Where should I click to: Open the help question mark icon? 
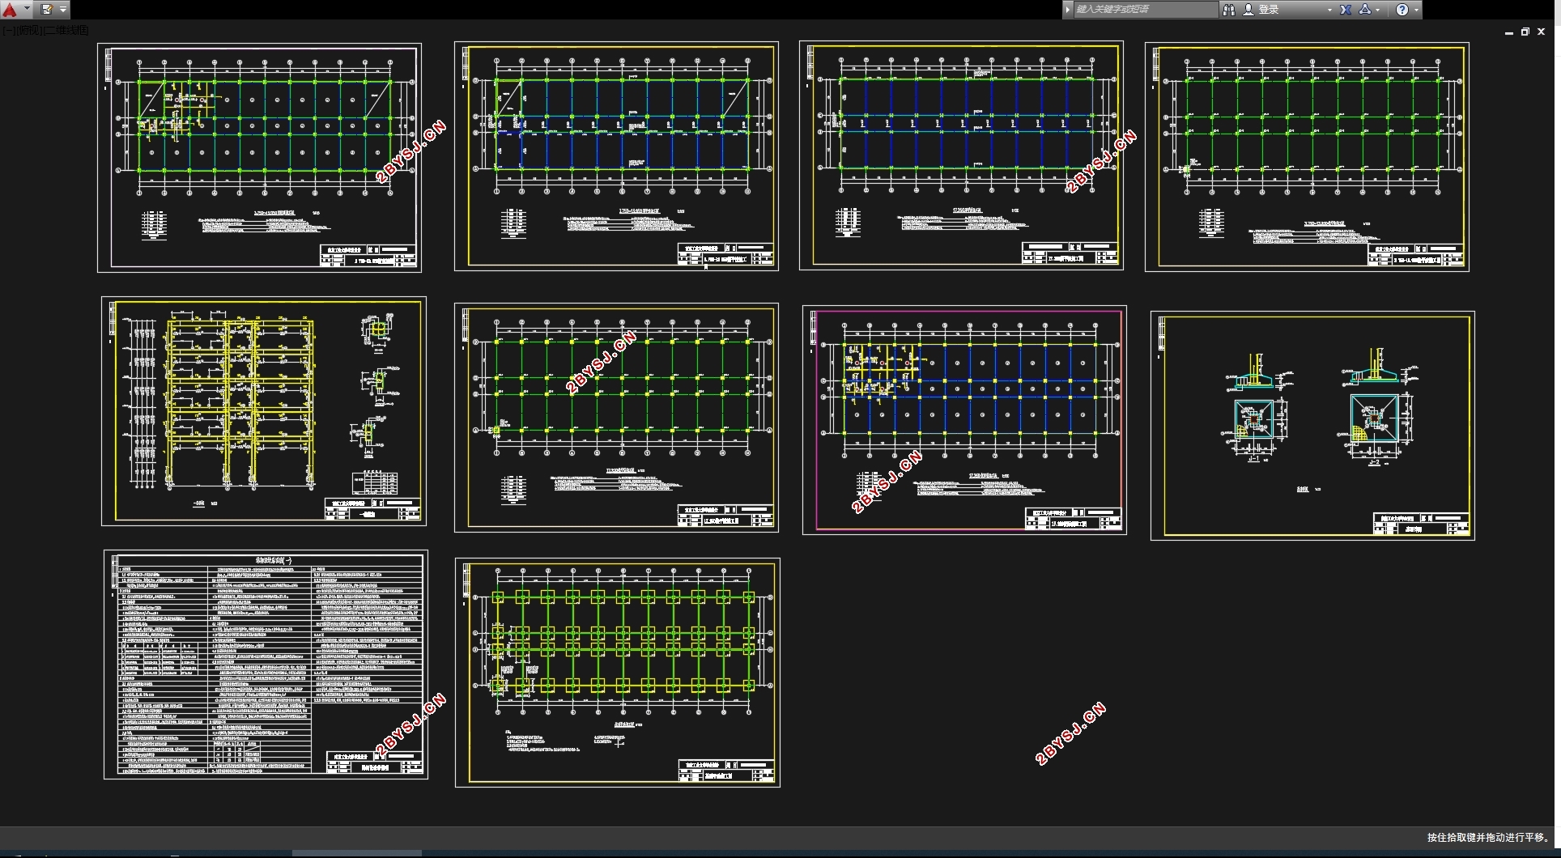pyautogui.click(x=1402, y=10)
